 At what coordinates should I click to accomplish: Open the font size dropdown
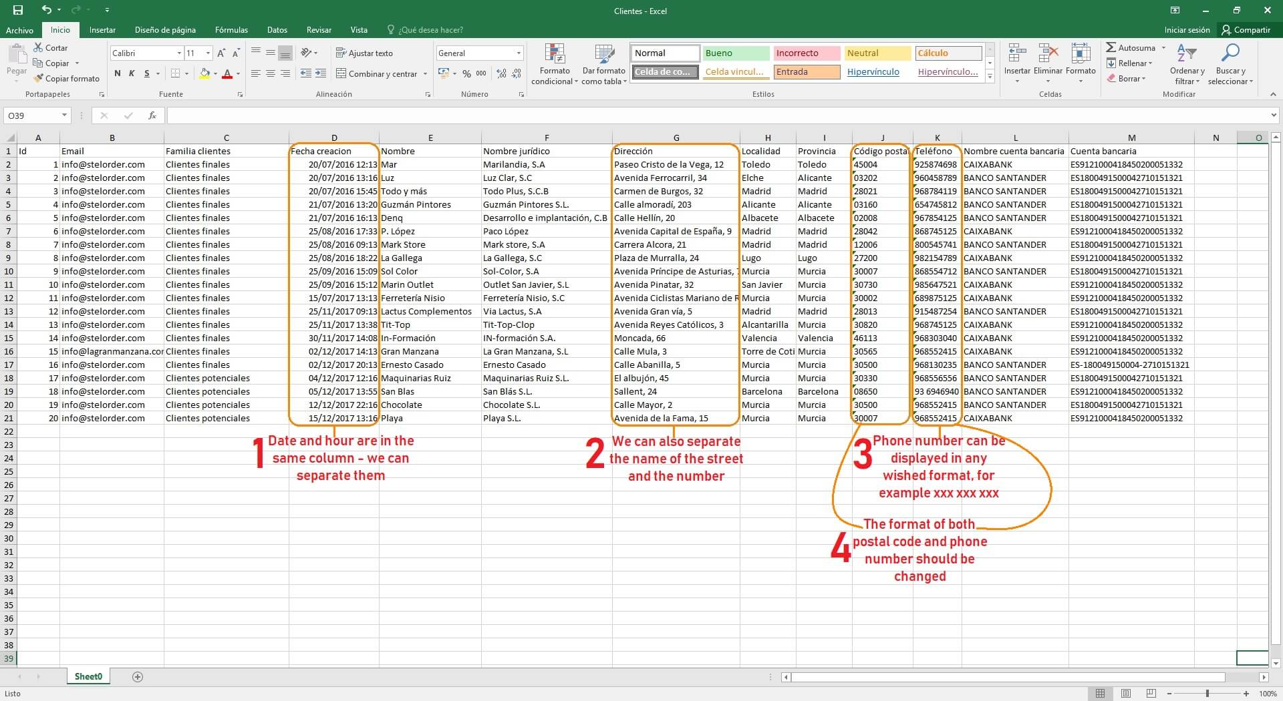208,53
